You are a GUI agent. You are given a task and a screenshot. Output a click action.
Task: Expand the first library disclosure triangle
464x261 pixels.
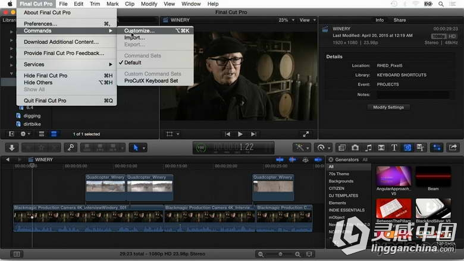[11, 32]
